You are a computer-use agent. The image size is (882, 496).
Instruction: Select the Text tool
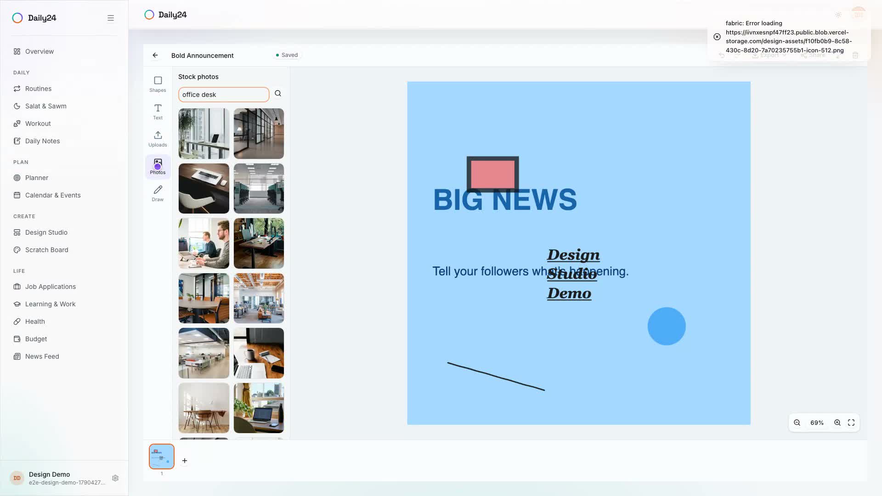158,112
